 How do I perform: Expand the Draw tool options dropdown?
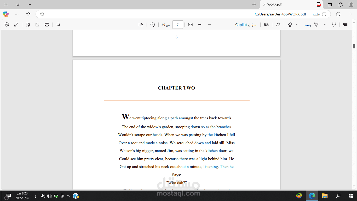pyautogui.click(x=297, y=25)
